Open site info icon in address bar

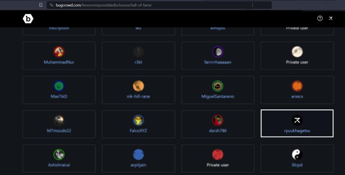pyautogui.click(x=51, y=5)
